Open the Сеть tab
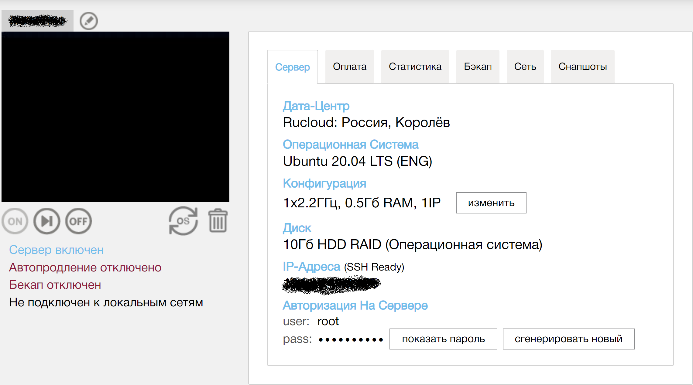The width and height of the screenshot is (693, 385). (525, 66)
